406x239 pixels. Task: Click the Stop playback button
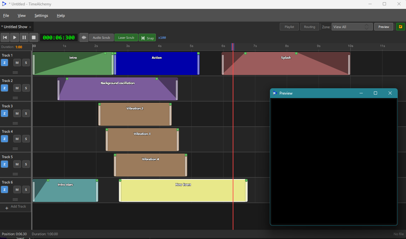[34, 37]
